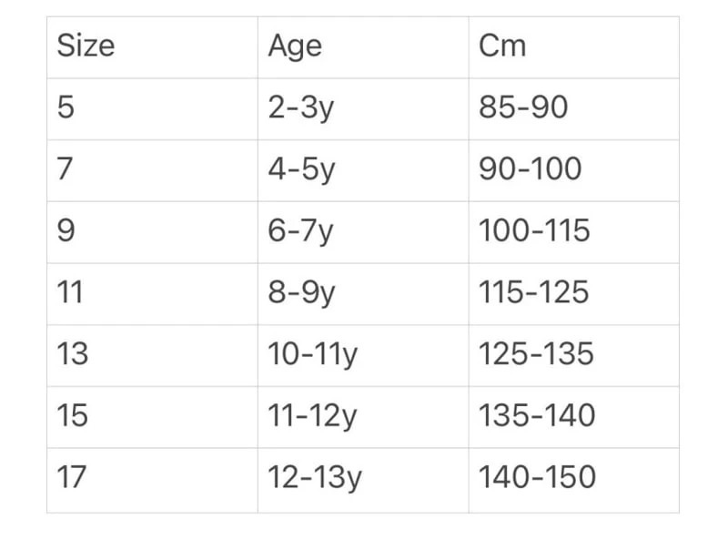Select the 4-5y age cell

point(301,169)
